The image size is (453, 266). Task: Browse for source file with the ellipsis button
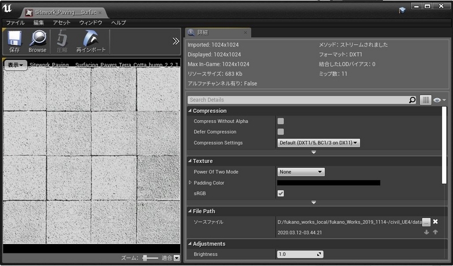(426, 222)
